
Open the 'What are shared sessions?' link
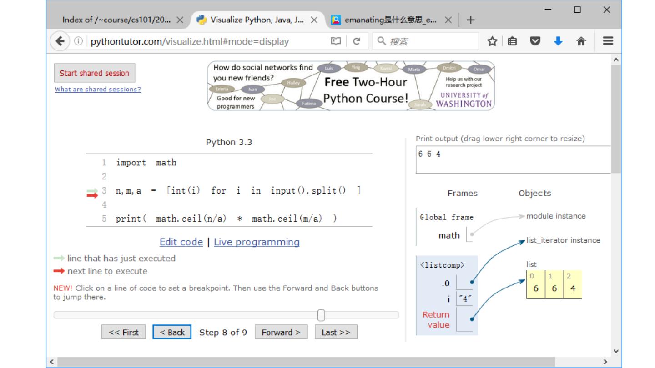coord(98,90)
